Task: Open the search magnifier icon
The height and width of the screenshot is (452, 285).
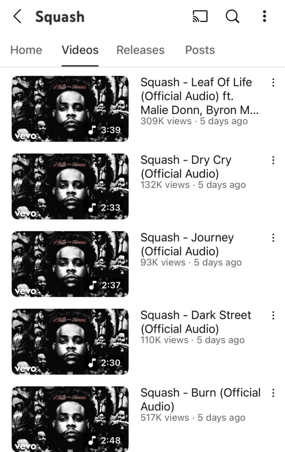Action: click(x=233, y=16)
